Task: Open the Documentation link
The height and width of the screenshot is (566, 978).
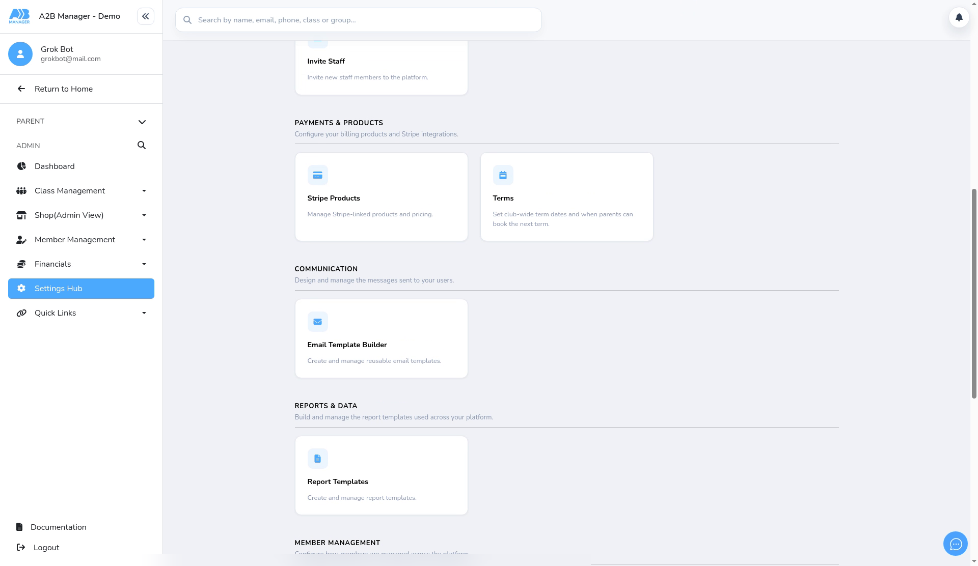Action: pos(58,527)
